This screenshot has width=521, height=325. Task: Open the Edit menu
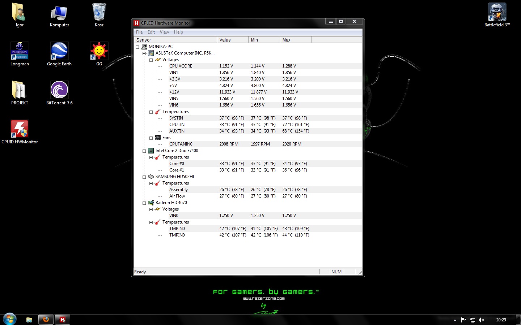151,32
